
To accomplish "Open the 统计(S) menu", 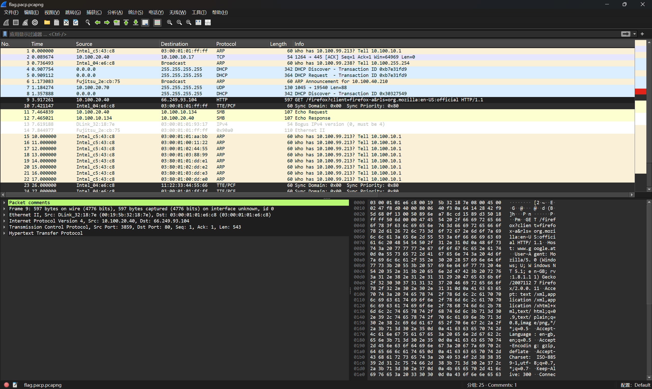I will tap(135, 12).
